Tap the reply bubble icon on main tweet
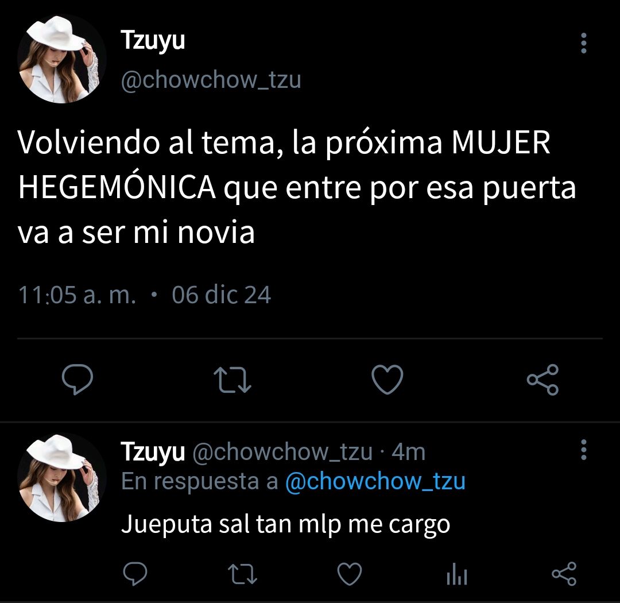 tap(77, 380)
